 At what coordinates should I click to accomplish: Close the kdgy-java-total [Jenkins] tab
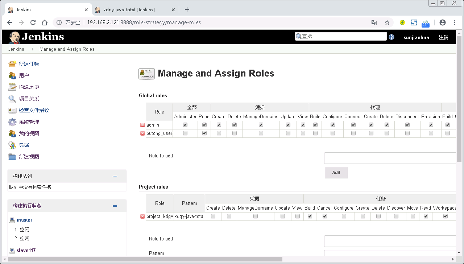[x=173, y=10]
